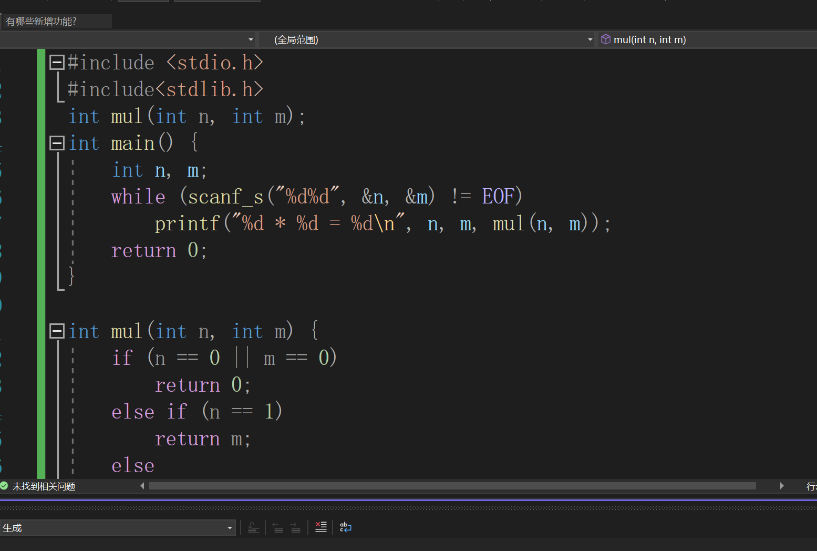Click go to previous message icon
This screenshot has width=817, height=551.
(278, 527)
